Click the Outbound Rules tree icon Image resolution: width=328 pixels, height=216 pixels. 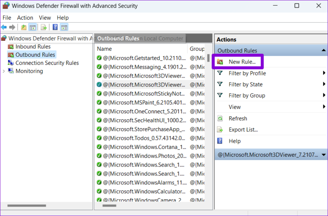coord(11,55)
